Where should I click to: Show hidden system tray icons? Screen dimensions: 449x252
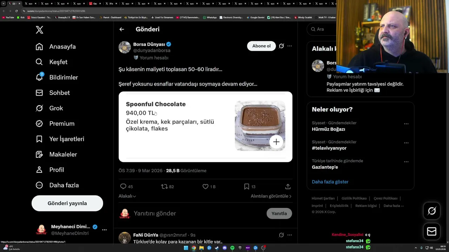[x=416, y=248]
